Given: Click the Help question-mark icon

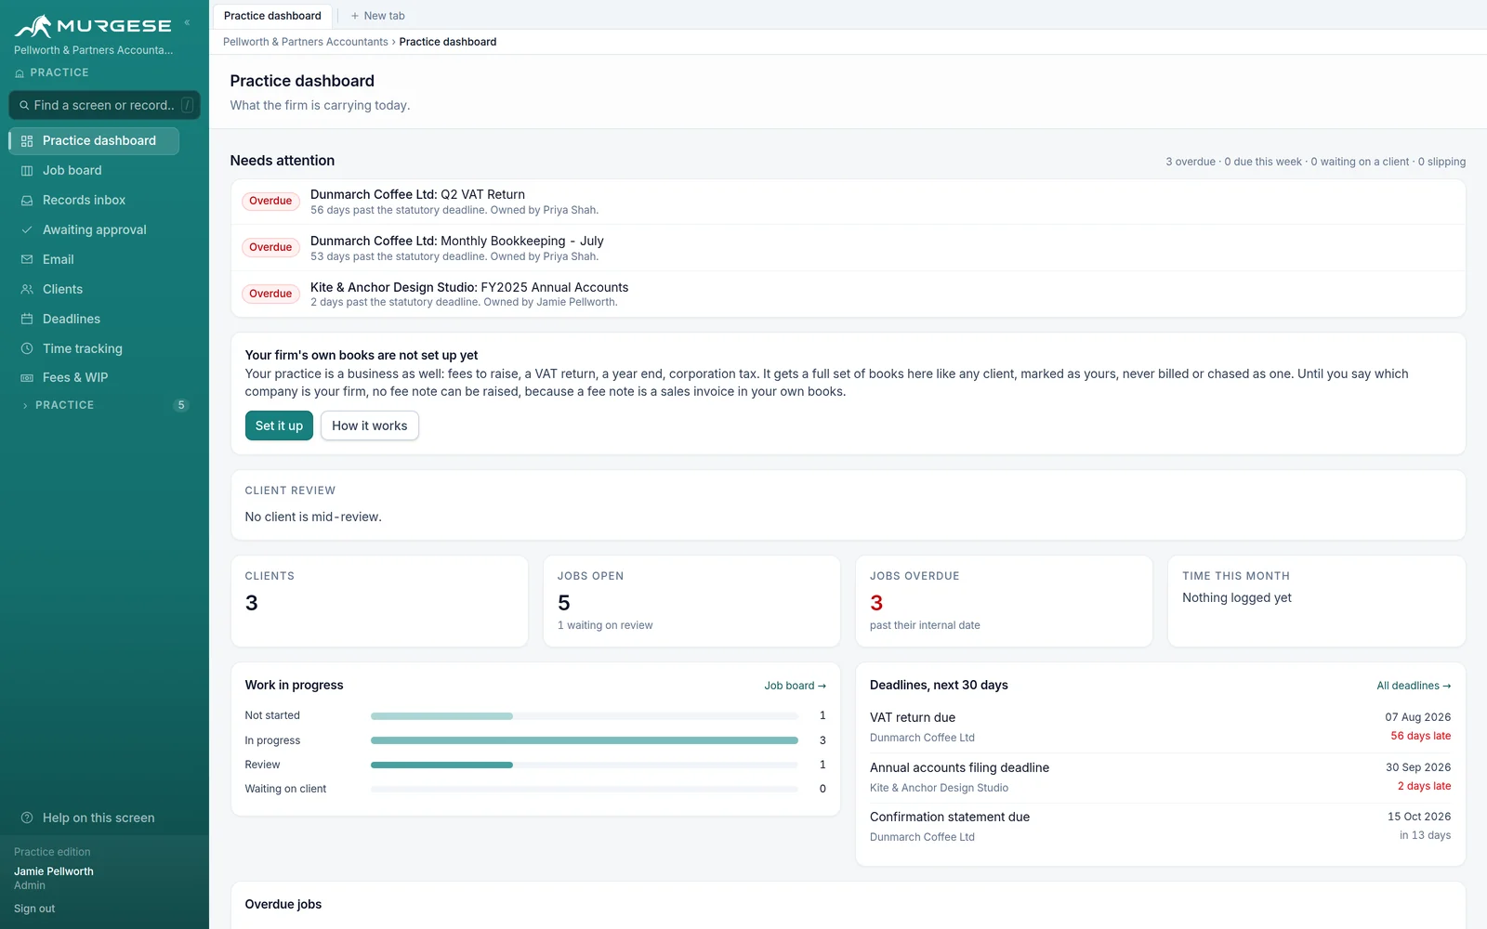Looking at the screenshot, I should (x=27, y=818).
